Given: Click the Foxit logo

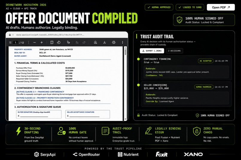Looking at the screenshot, I should pyautogui.click(x=161, y=154).
